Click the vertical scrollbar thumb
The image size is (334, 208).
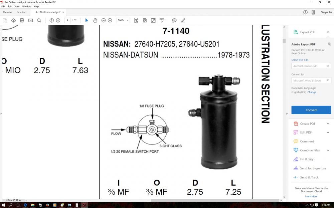(284, 41)
